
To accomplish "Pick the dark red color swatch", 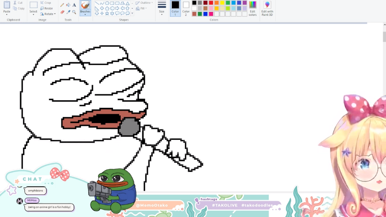I will (x=205, y=3).
